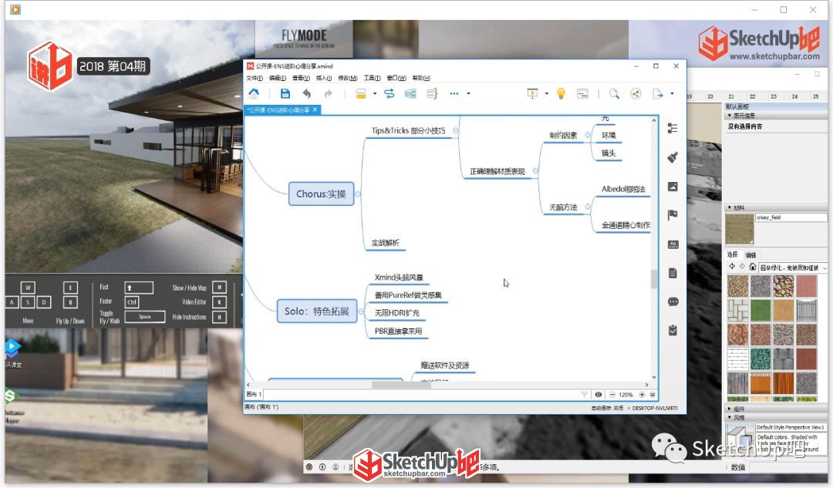
Task: Save the mind map with floppy icon
Action: [285, 93]
